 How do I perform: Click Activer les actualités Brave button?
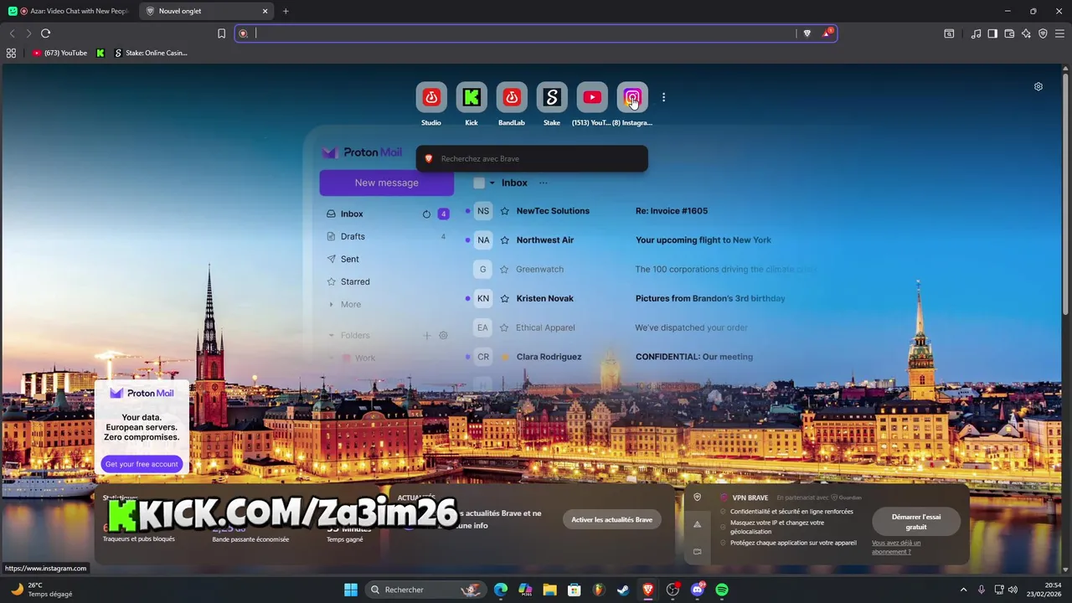[611, 519]
